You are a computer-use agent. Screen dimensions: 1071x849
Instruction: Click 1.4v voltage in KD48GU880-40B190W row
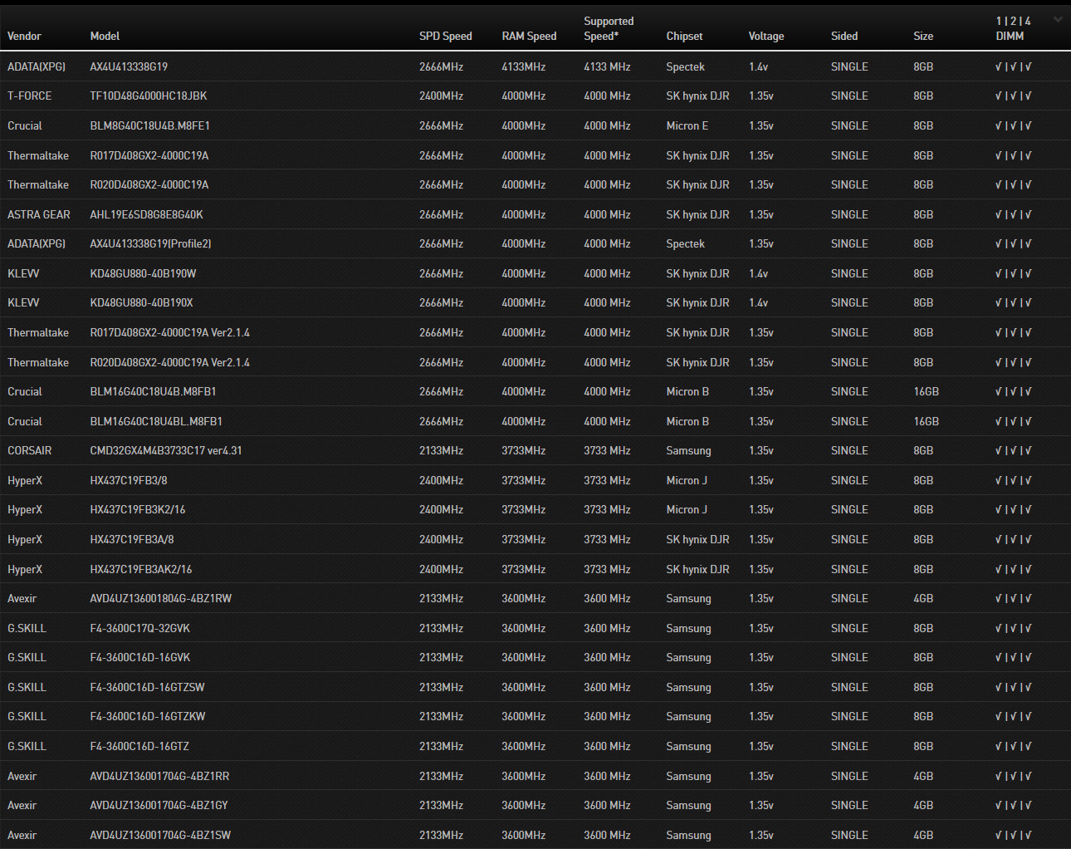tap(758, 273)
